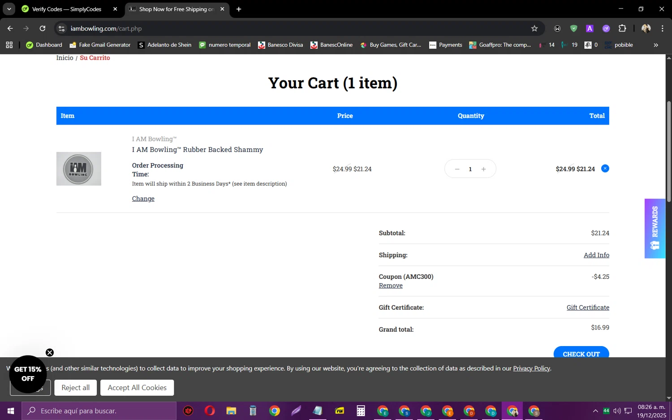Decrease the shammy quantity by one
672x420 pixels.
pyautogui.click(x=457, y=169)
